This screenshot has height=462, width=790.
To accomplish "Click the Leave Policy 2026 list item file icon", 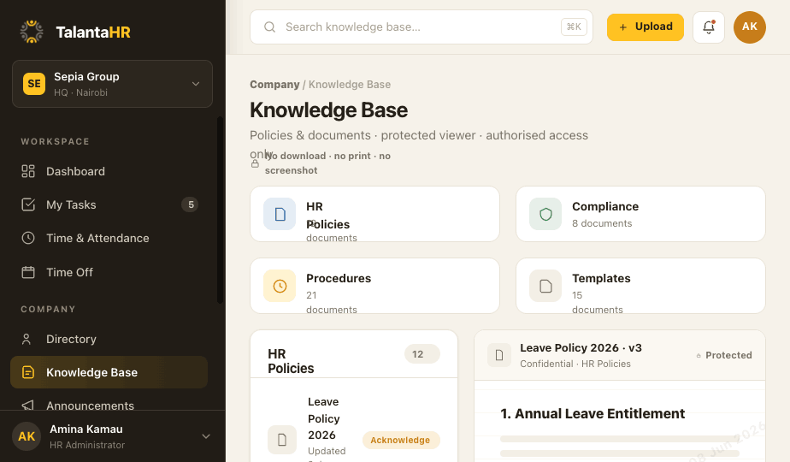I will click(x=282, y=440).
